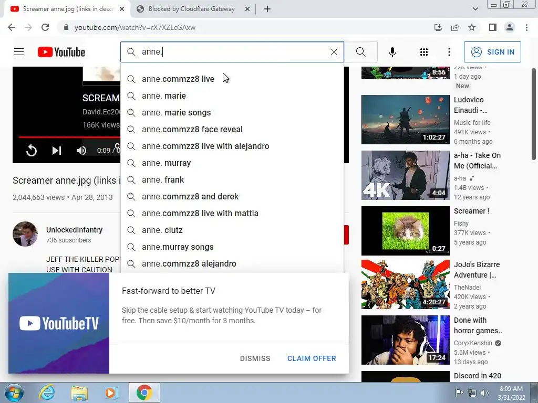Open the YouTube apps grid icon

(x=424, y=52)
